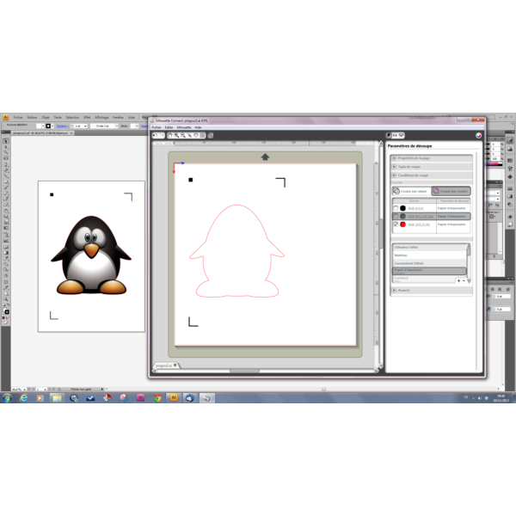Click the red color swatch in layer list
The width and height of the screenshot is (516, 516).
click(x=402, y=224)
